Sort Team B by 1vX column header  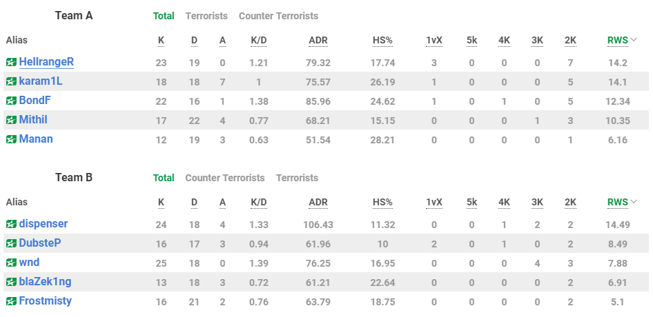point(434,202)
